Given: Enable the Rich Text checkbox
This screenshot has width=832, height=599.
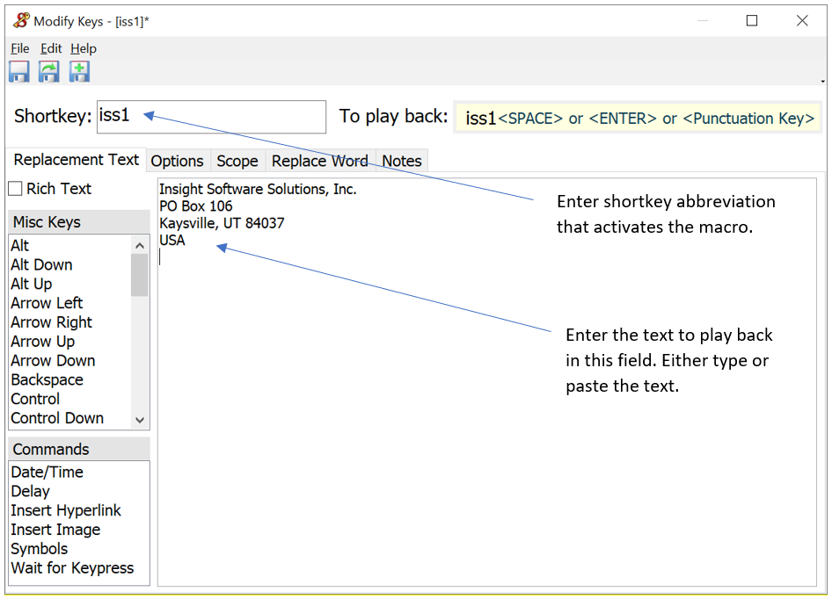Looking at the screenshot, I should (15, 189).
